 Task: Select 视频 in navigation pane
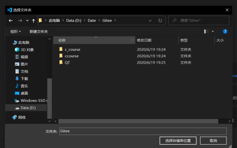[24, 57]
